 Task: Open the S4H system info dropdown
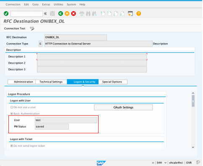click(x=165, y=163)
